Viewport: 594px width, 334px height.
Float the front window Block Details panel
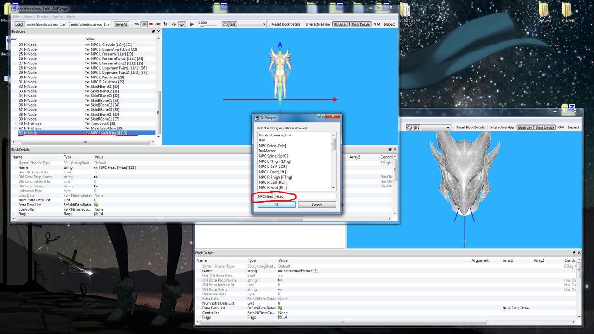pos(390,149)
